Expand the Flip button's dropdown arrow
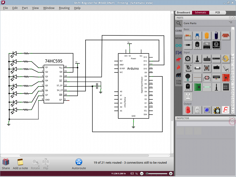The height and width of the screenshot is (177, 236). click(48, 166)
